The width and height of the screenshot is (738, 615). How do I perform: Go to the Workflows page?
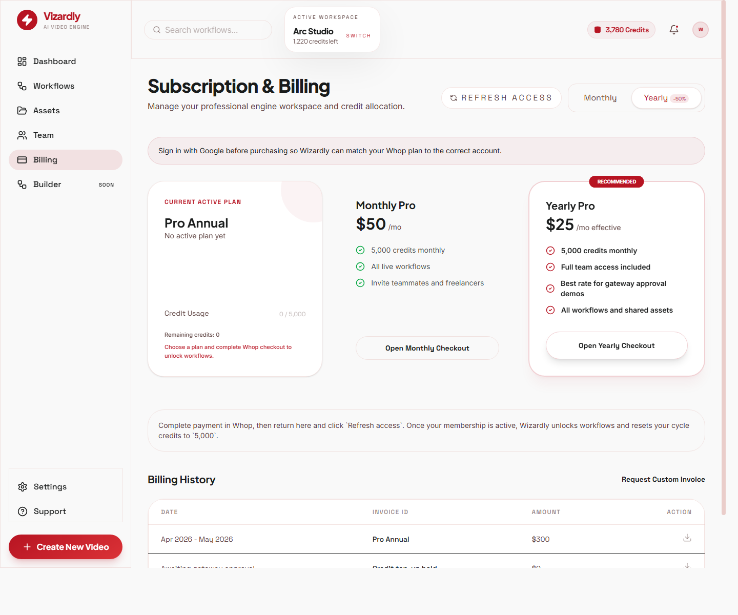click(x=54, y=86)
